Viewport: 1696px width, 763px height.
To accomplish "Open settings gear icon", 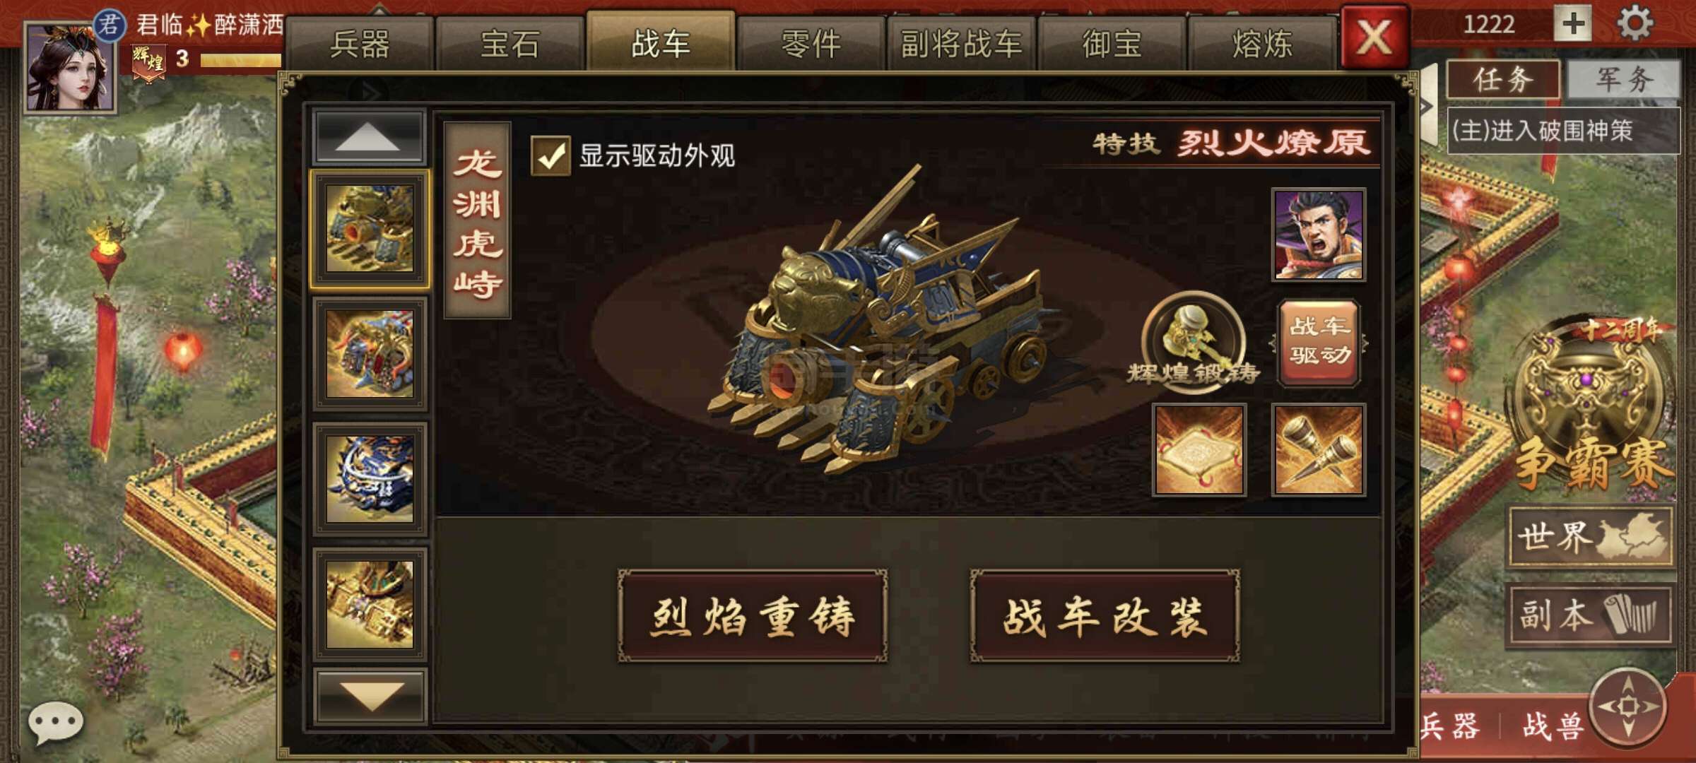I will pos(1635,23).
